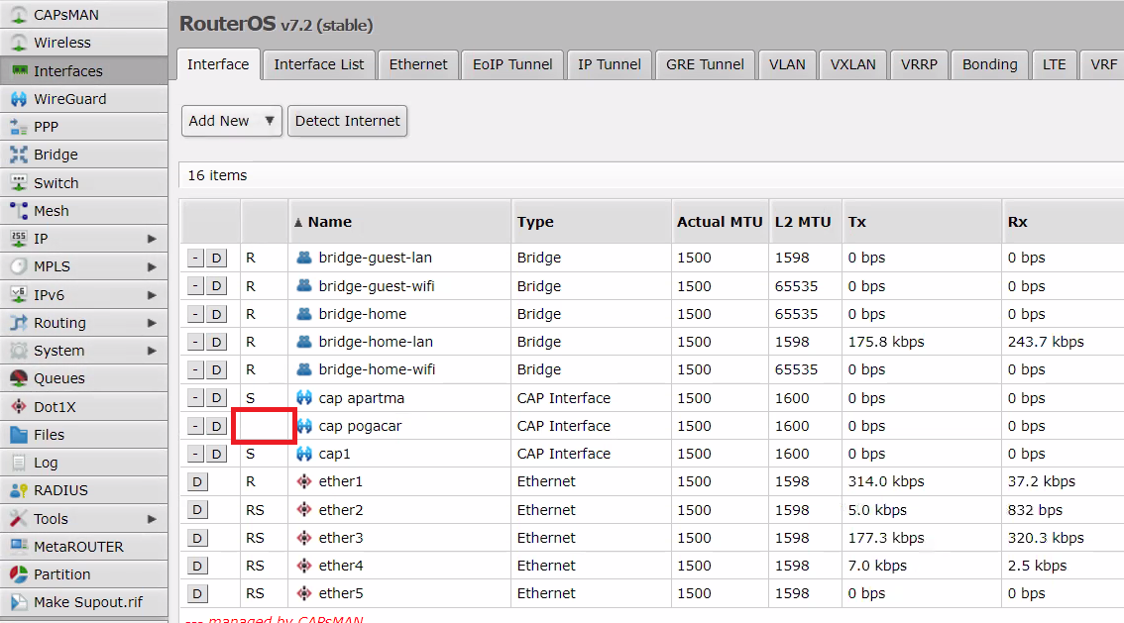Select the Interfaces menu icon
Image resolution: width=1124 pixels, height=623 pixels.
point(19,70)
